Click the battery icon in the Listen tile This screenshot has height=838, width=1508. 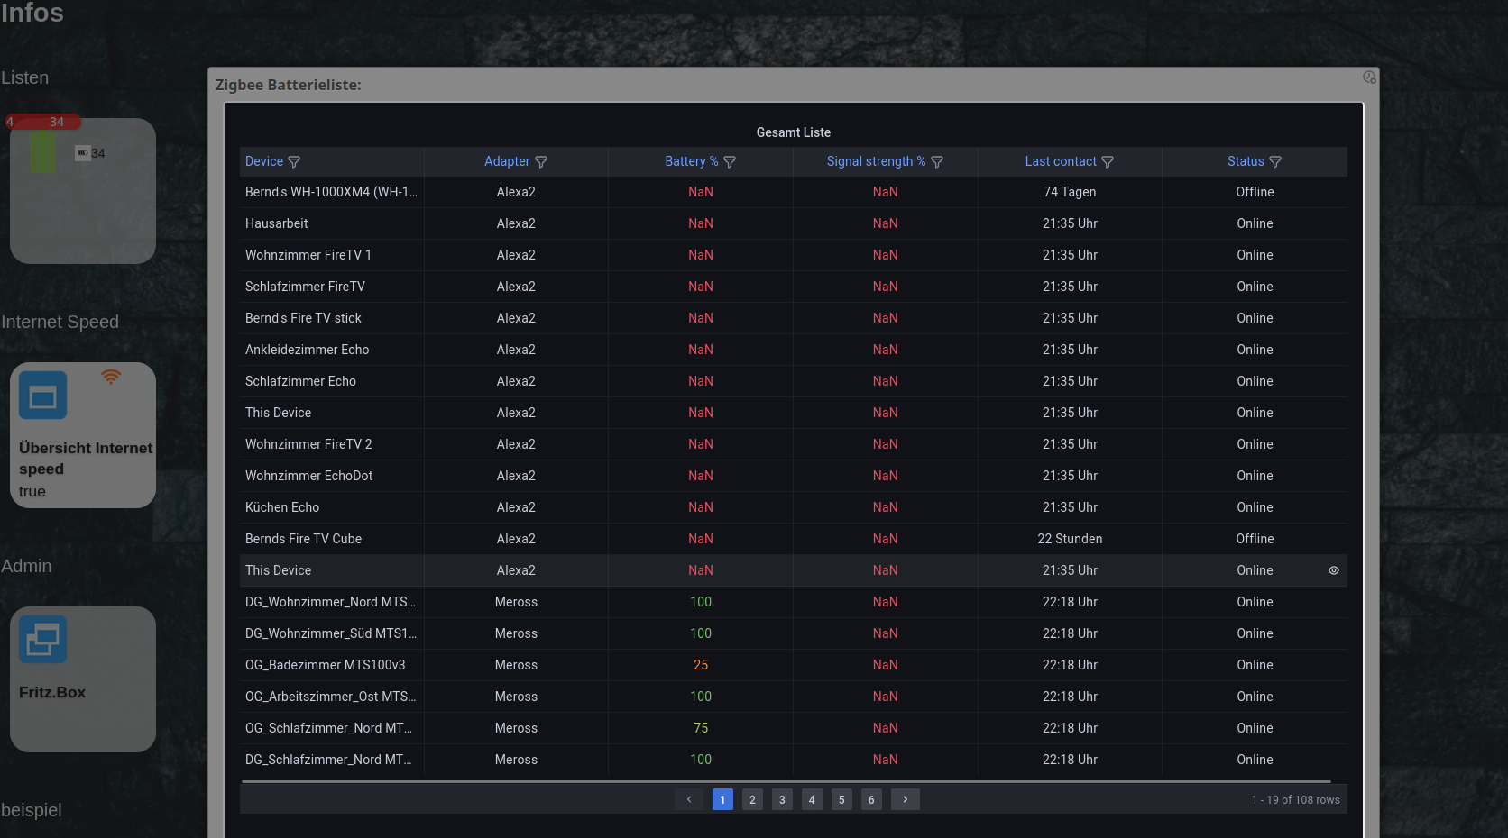(82, 153)
